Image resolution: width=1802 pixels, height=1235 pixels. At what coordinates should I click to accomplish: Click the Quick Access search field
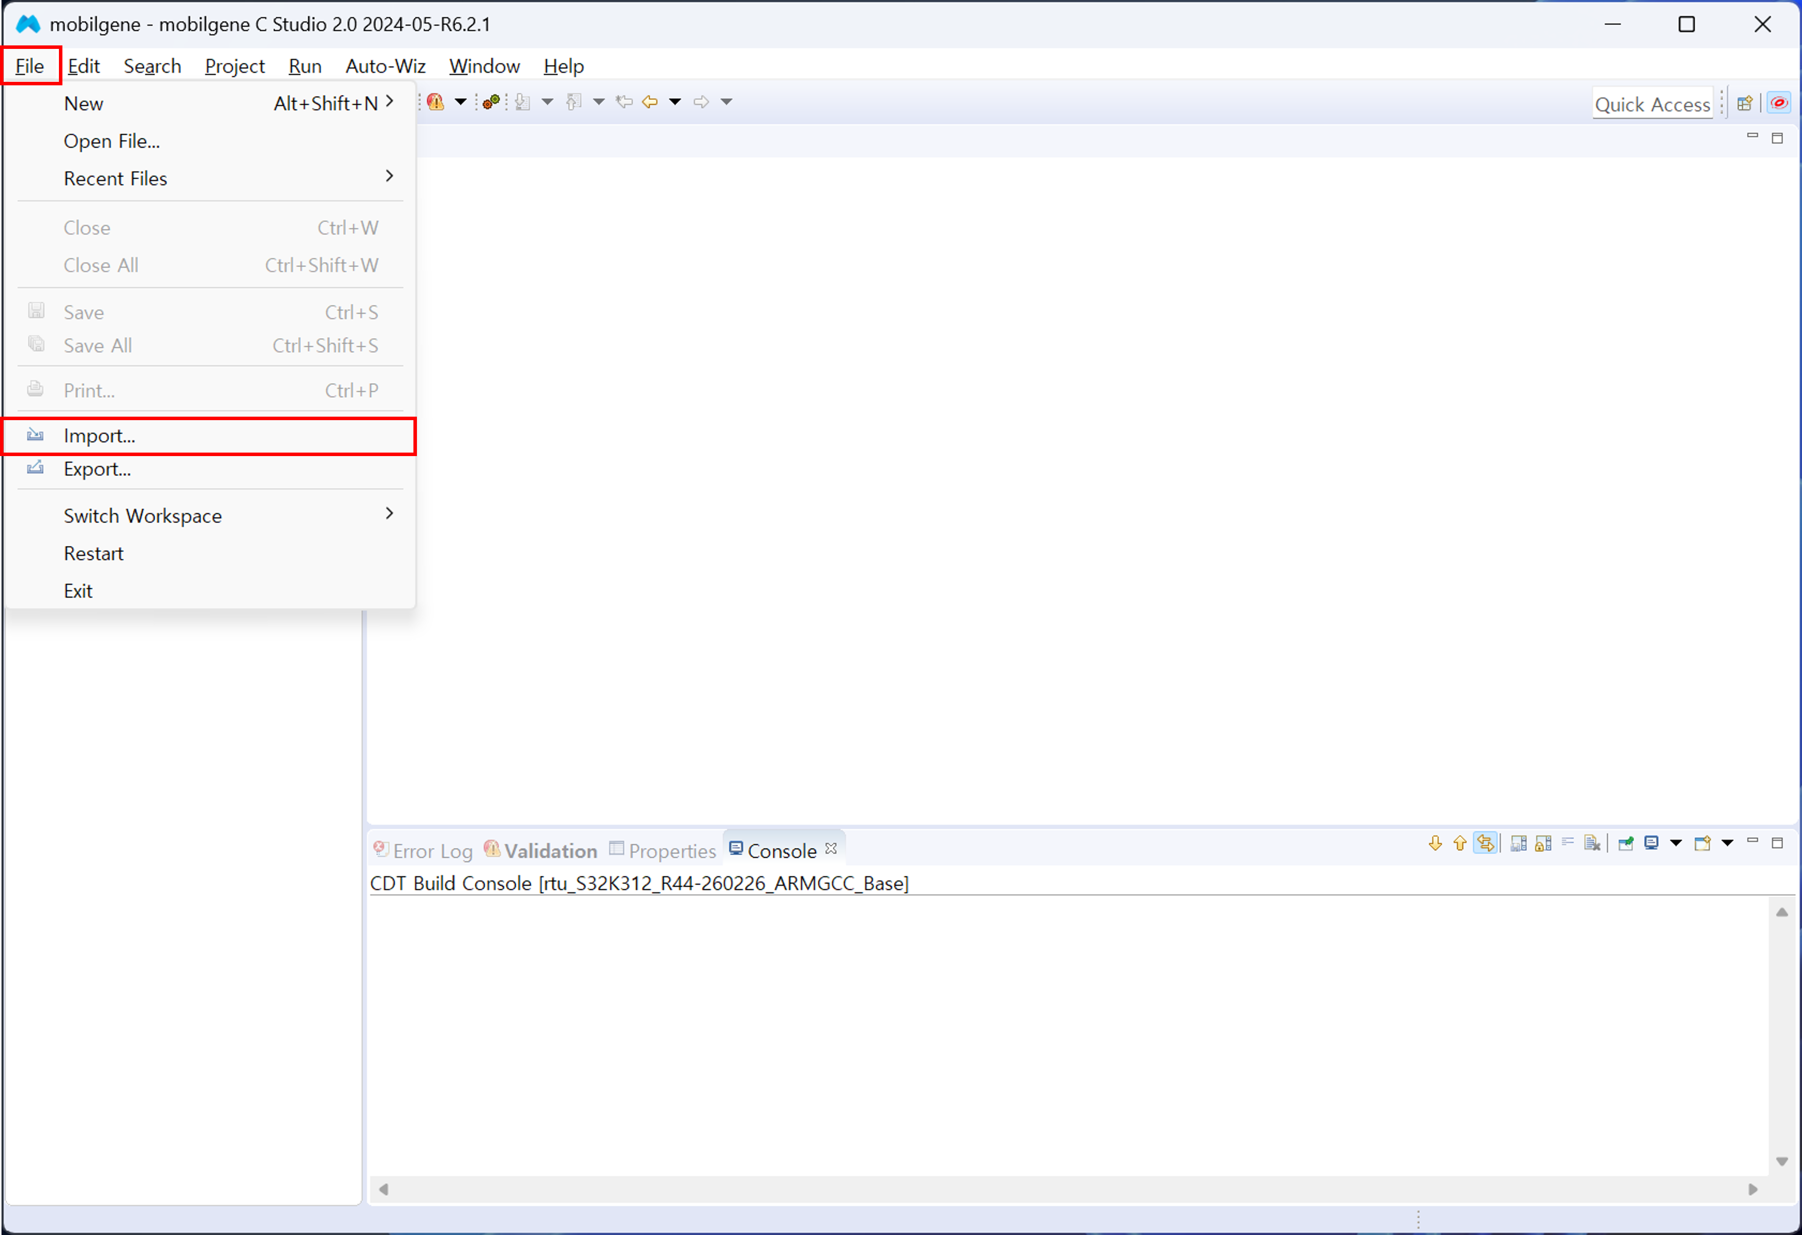pos(1652,104)
